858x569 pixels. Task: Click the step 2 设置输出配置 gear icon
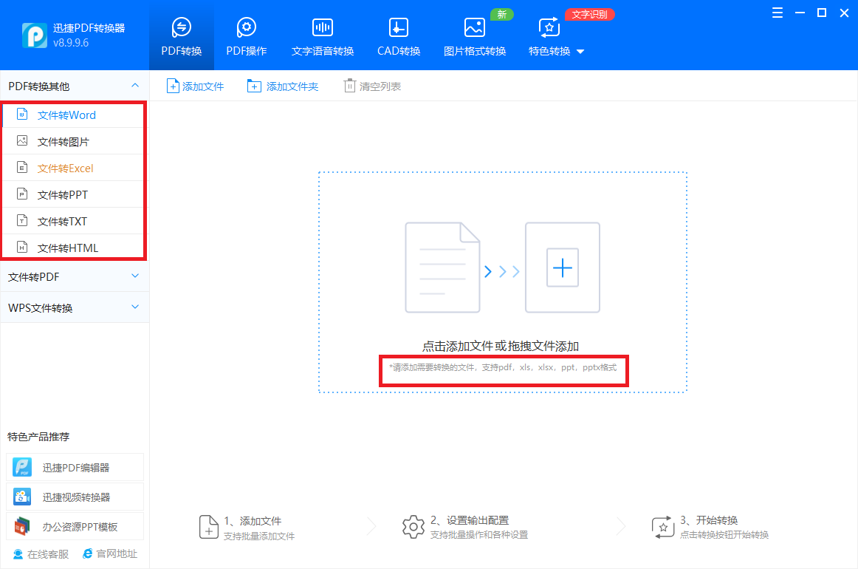coord(413,527)
